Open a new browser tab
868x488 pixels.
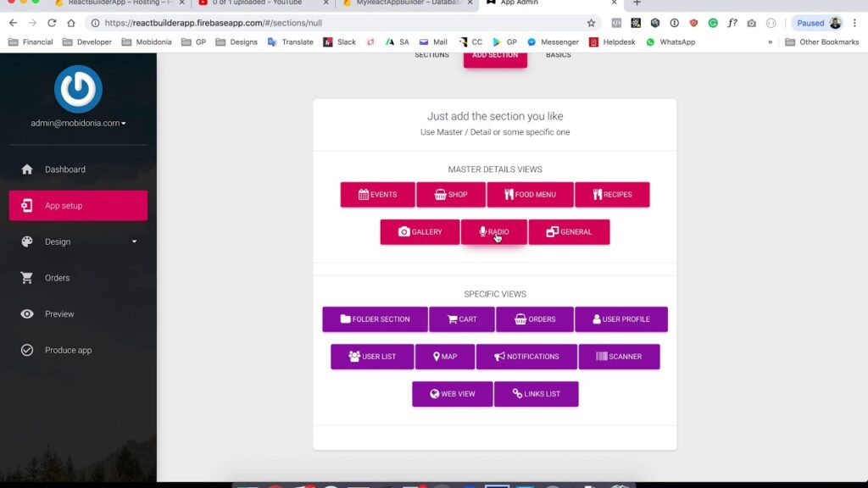[x=637, y=3]
